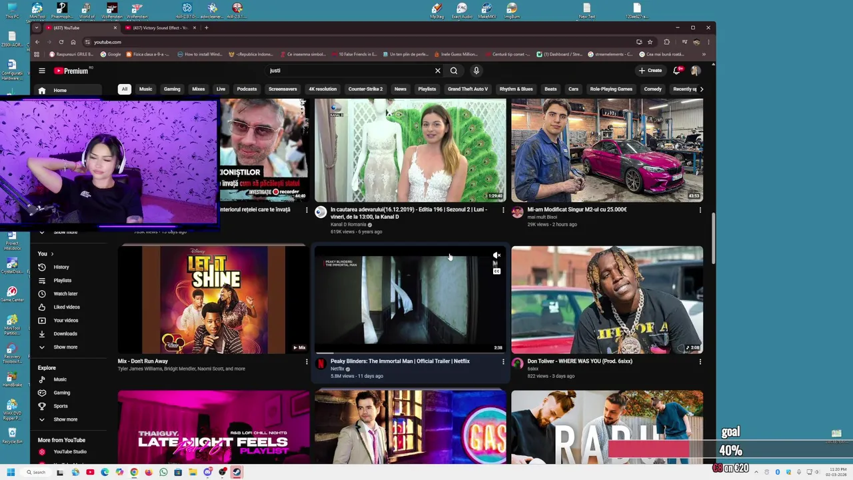Open the Mix - Don't Run Away title
The width and height of the screenshot is (853, 480).
tap(143, 361)
